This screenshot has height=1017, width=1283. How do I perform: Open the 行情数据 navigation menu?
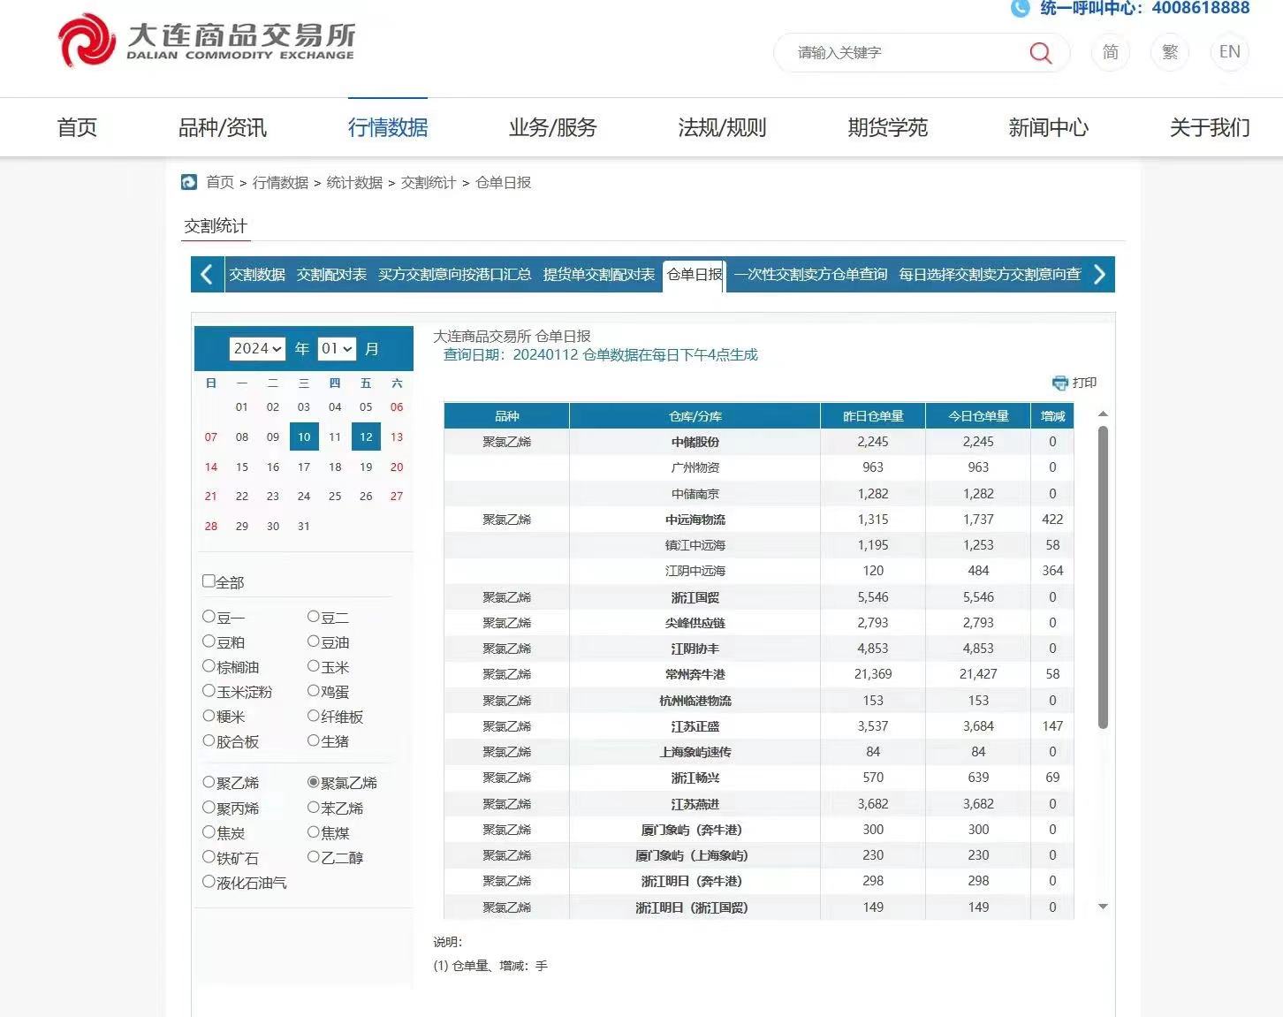click(388, 127)
